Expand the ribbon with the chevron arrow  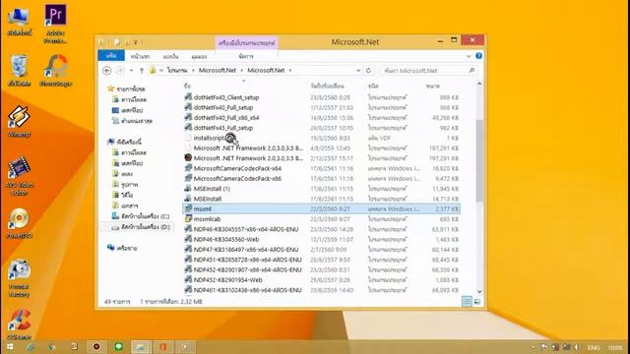point(469,57)
